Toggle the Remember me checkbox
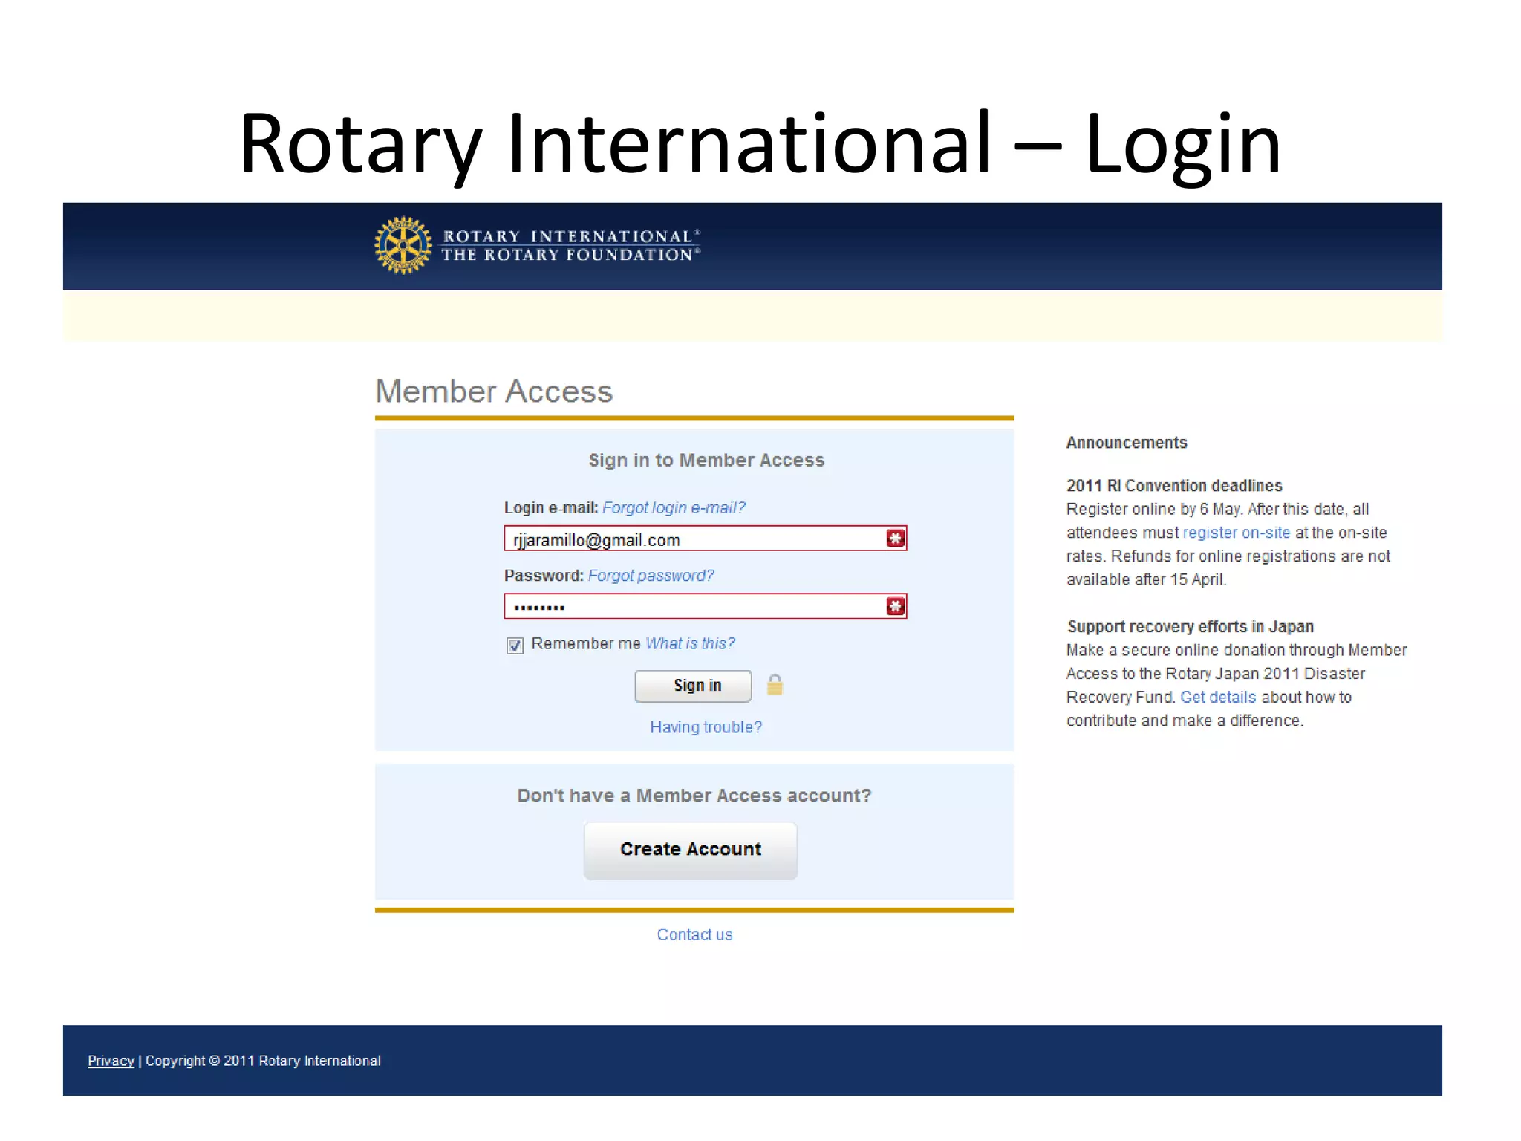This screenshot has height=1141, width=1521. (515, 645)
